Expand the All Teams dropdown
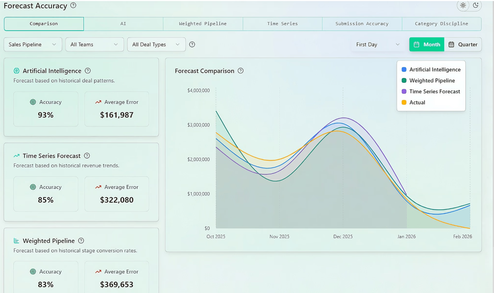Viewport: 494px width, 293px height. (95, 44)
